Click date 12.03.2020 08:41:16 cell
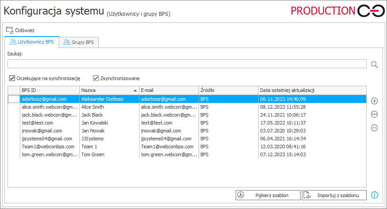The height and width of the screenshot is (209, 387). [312, 147]
